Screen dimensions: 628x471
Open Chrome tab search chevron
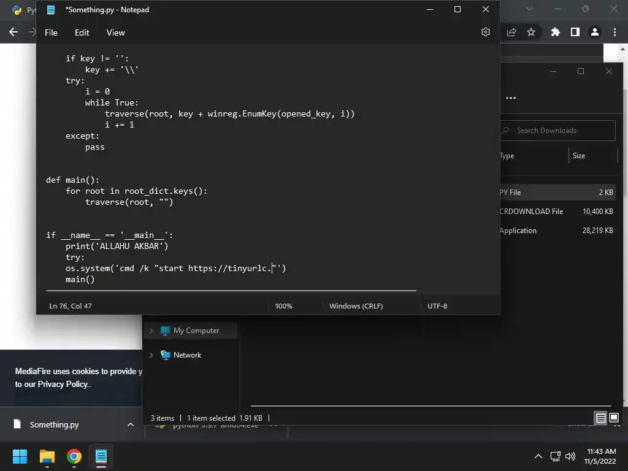(x=529, y=9)
